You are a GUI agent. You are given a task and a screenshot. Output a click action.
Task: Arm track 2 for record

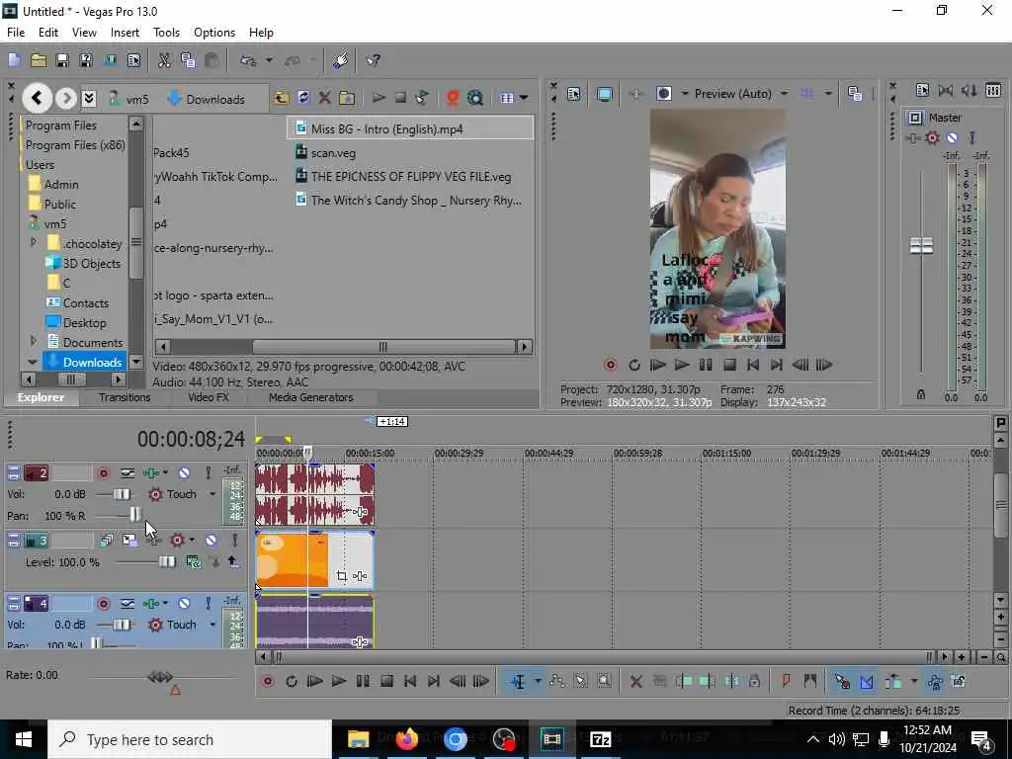[x=103, y=473]
